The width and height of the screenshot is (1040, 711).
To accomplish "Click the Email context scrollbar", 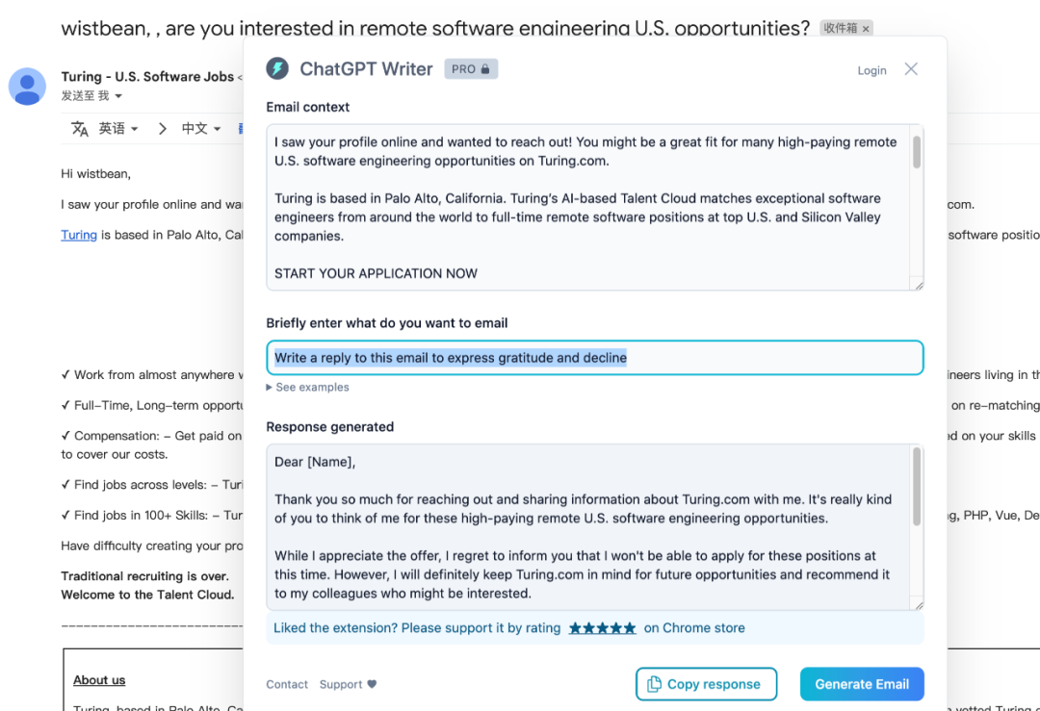I will coord(917,153).
